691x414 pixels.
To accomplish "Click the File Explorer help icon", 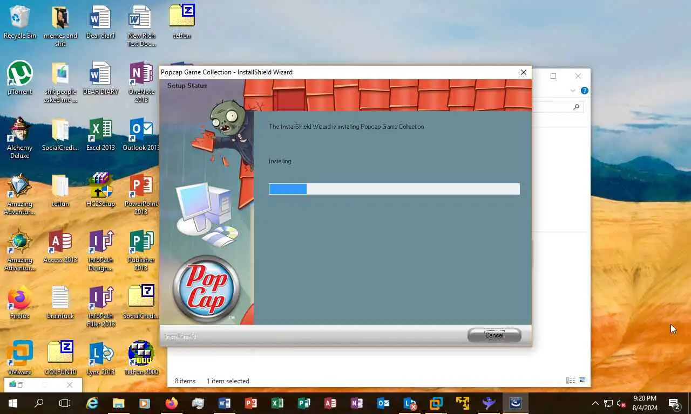I will [584, 91].
